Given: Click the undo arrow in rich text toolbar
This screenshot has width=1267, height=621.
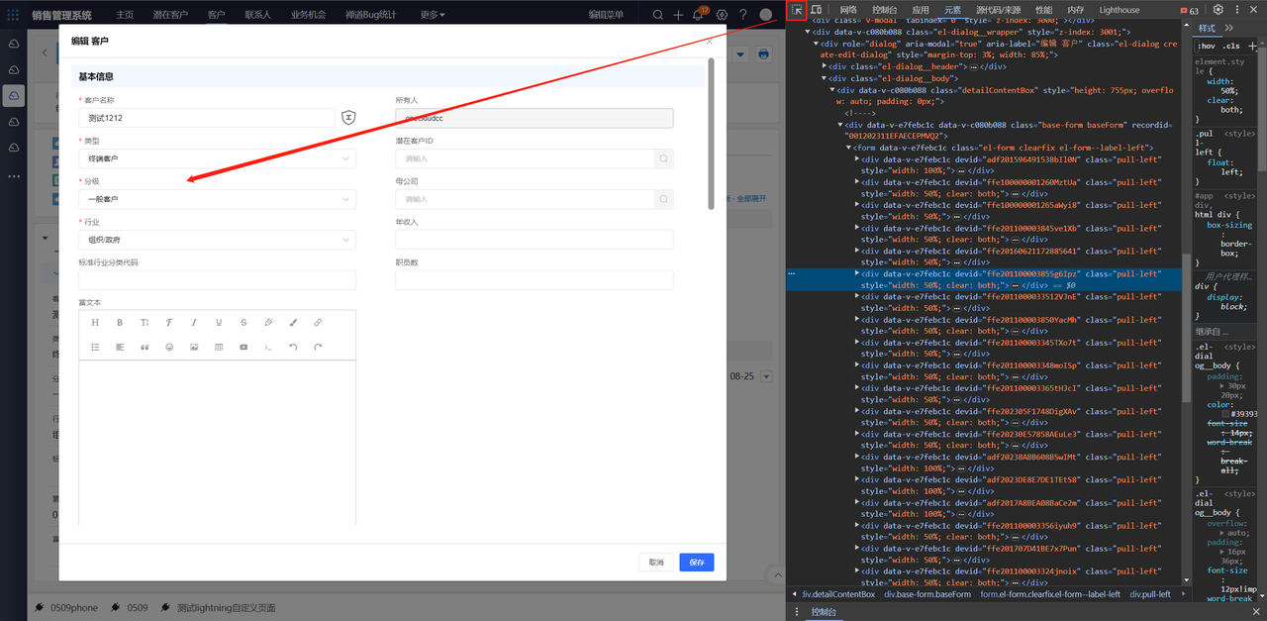Looking at the screenshot, I should click(293, 348).
